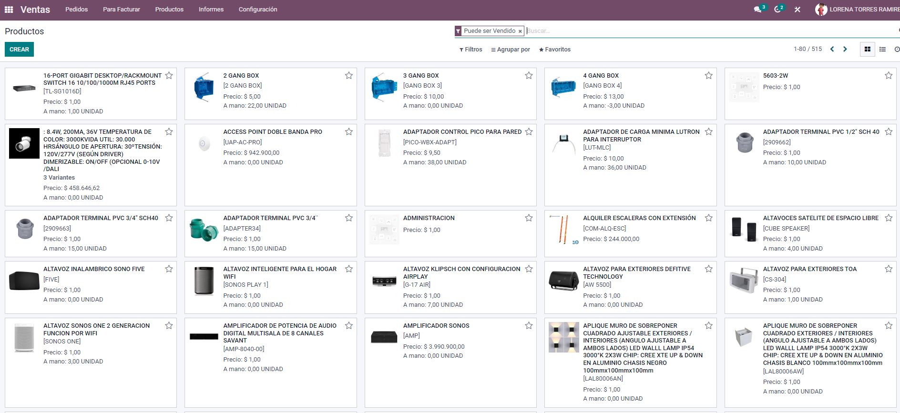Image resolution: width=900 pixels, height=413 pixels.
Task: Open the Informes menu
Action: (x=211, y=10)
